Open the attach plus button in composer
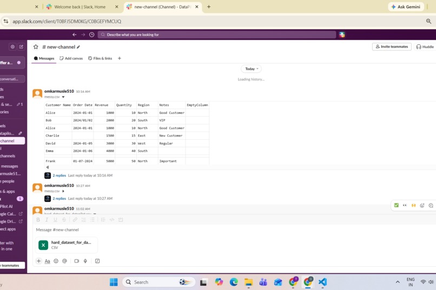 click(x=38, y=261)
